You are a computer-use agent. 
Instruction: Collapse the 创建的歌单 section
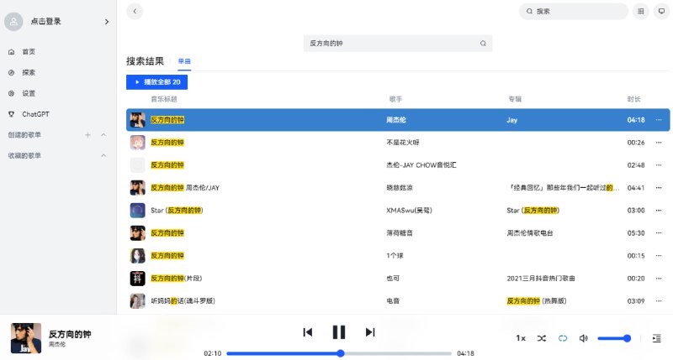[103, 135]
